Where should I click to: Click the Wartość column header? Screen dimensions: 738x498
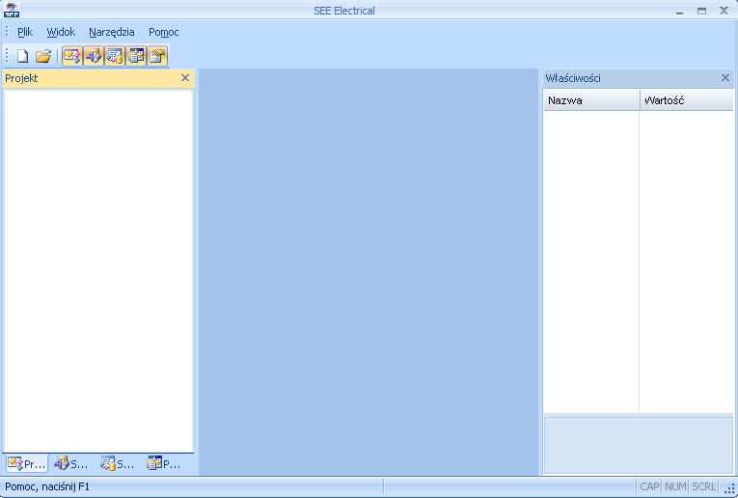click(687, 100)
